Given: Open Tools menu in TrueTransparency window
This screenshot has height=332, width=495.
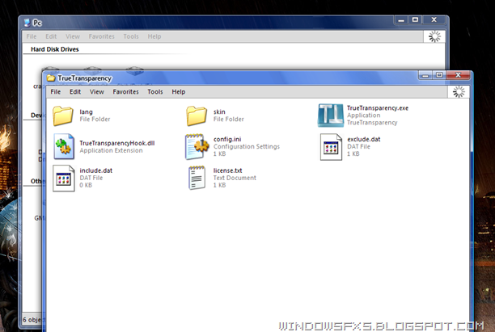Looking at the screenshot, I should coord(155,92).
